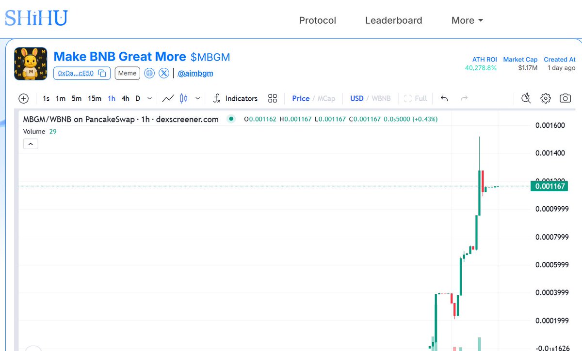Open the chart layout grid icon
This screenshot has width=582, height=351.
(273, 98)
